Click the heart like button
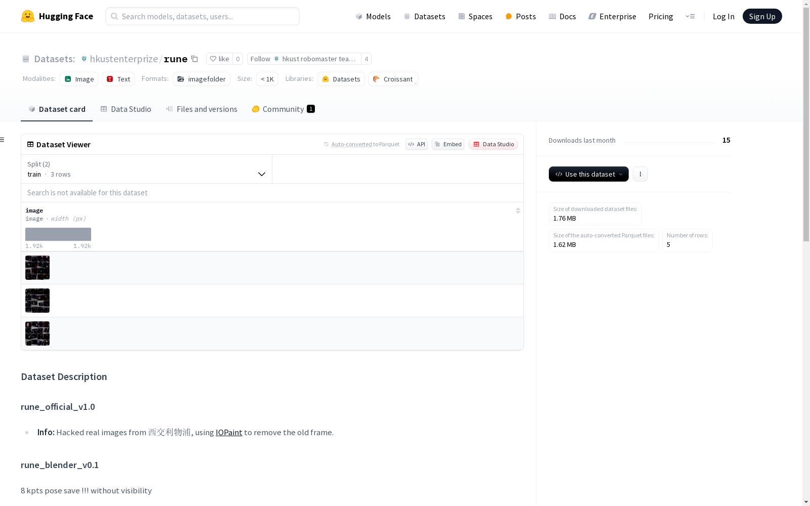The height and width of the screenshot is (506, 810). pos(220,59)
